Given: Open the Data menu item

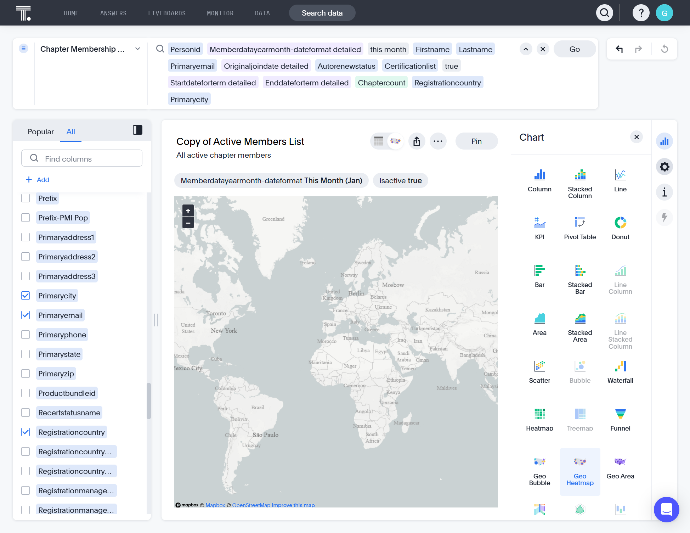Looking at the screenshot, I should (262, 13).
